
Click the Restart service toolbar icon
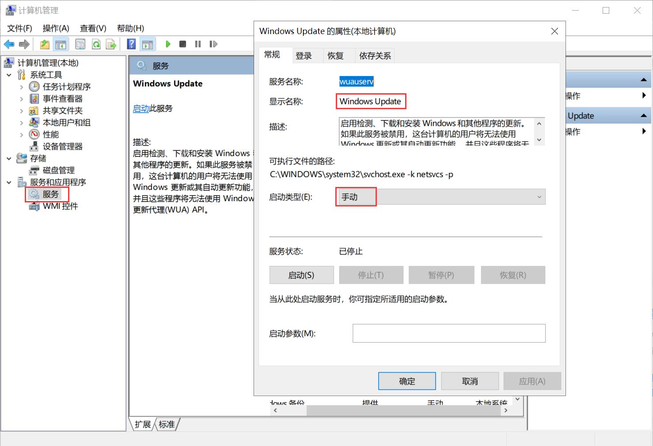pos(213,44)
